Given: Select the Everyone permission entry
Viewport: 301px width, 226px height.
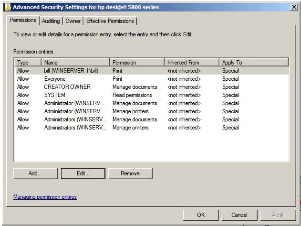Looking at the screenshot, I should click(55, 79).
